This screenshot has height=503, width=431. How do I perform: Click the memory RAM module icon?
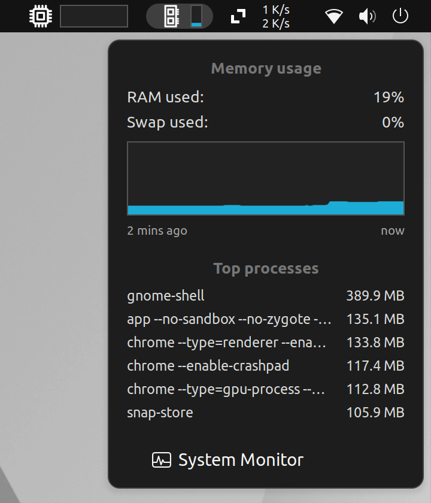[x=171, y=16]
